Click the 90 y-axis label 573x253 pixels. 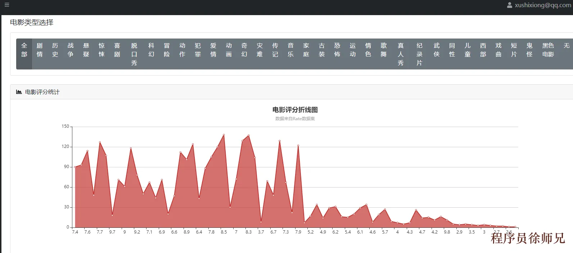tap(67, 167)
